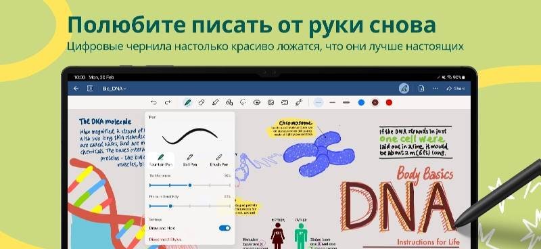Select the eraser tool in the toolbar
Viewport: 541px width, 249px height.
pos(202,103)
